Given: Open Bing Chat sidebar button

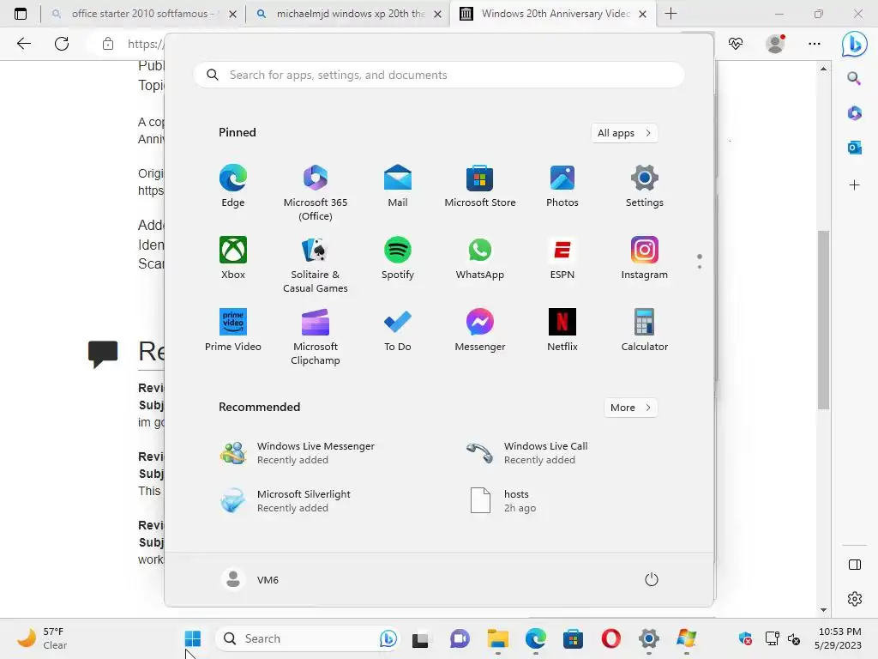Looking at the screenshot, I should pyautogui.click(x=855, y=44).
